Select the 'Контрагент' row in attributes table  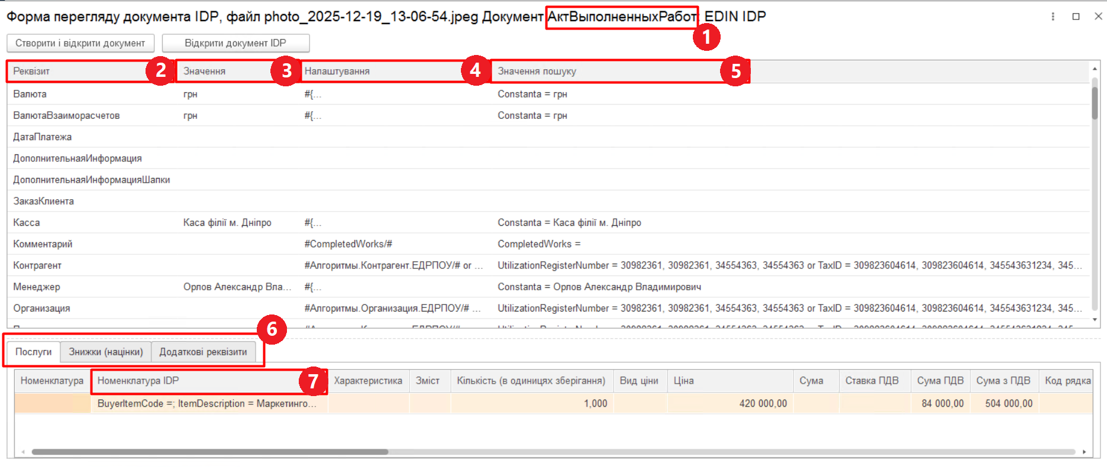[38, 265]
